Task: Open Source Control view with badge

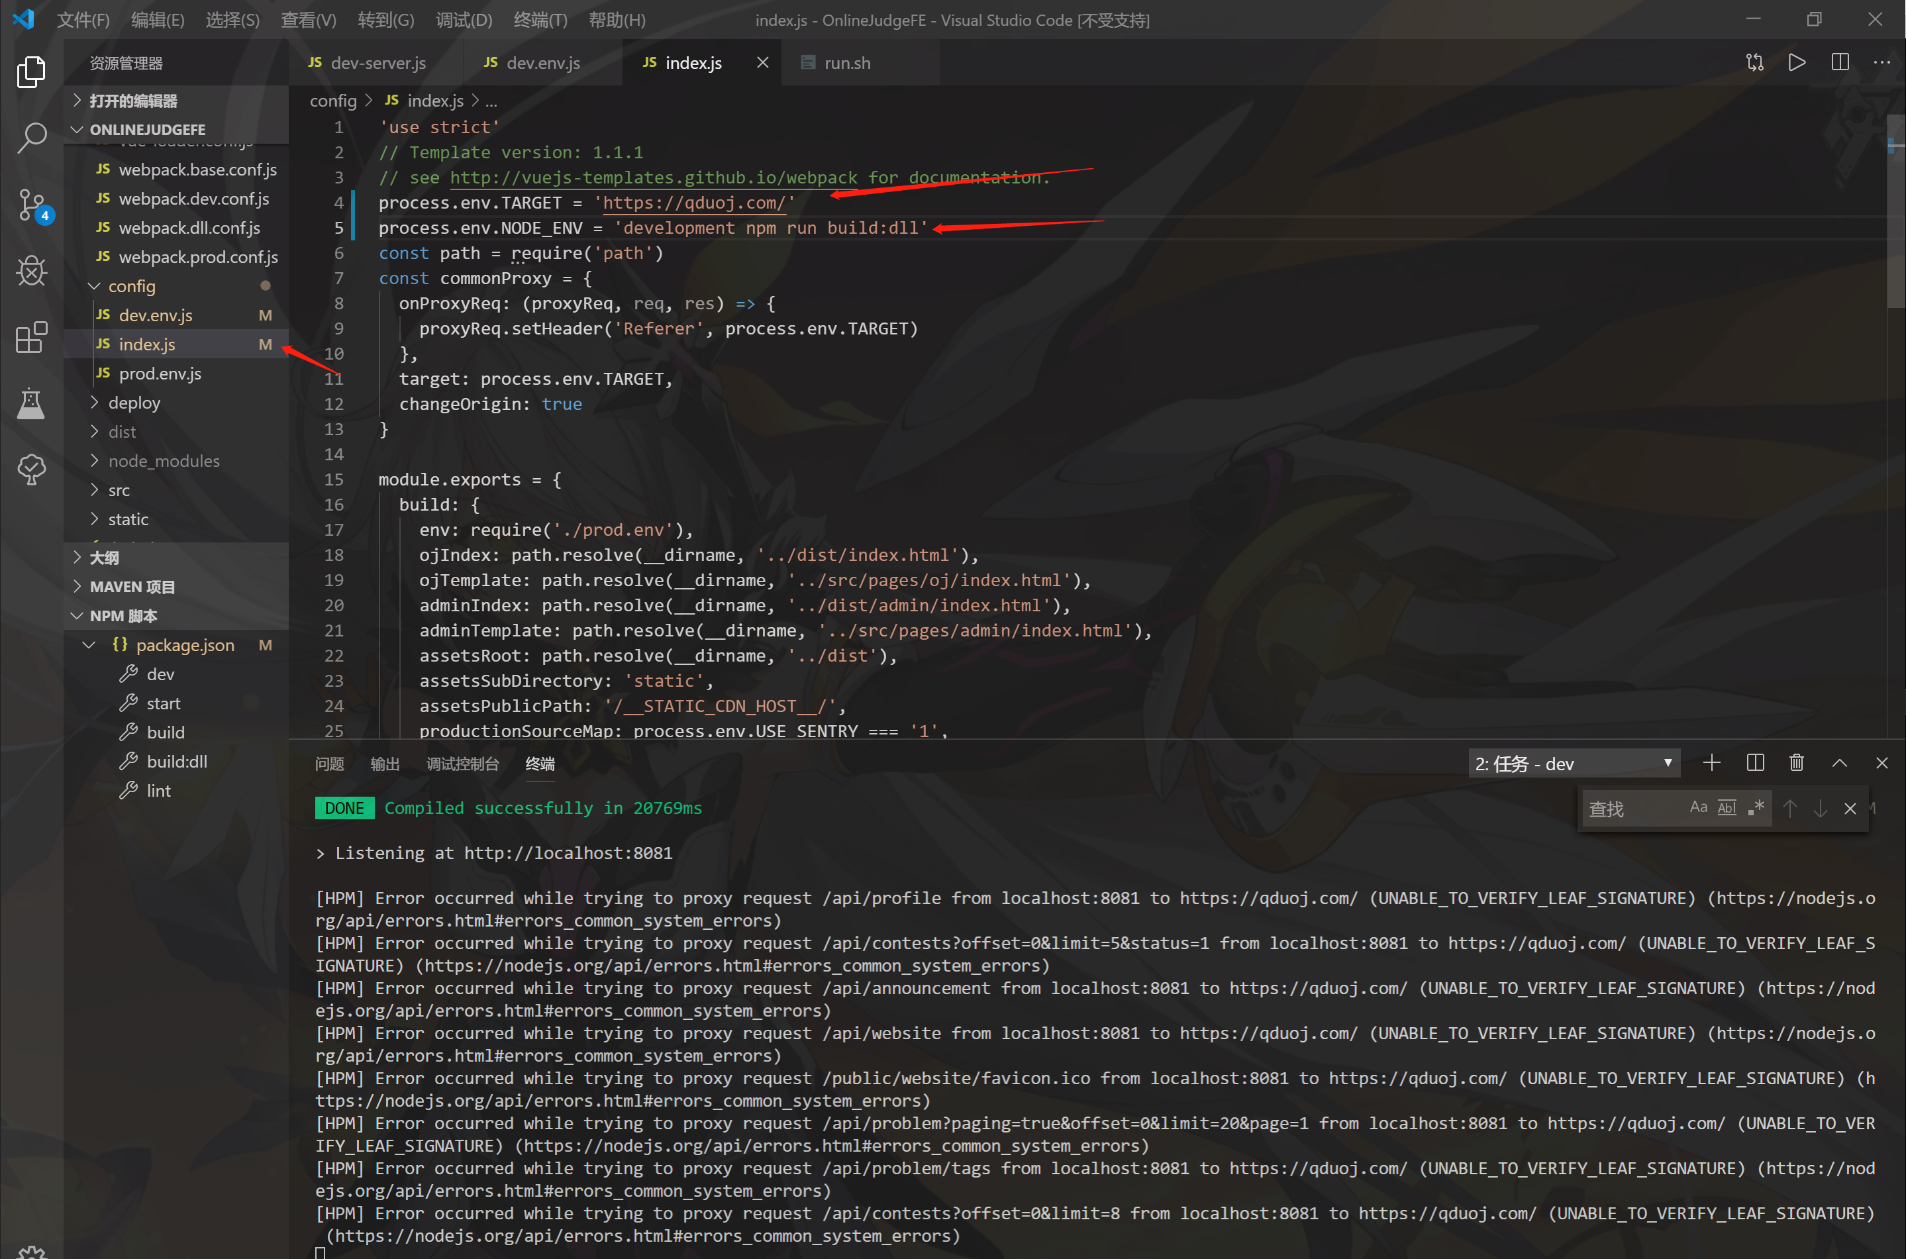Action: pyautogui.click(x=31, y=204)
